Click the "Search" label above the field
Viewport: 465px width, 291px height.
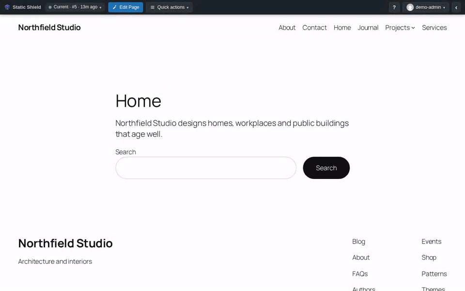click(126, 152)
